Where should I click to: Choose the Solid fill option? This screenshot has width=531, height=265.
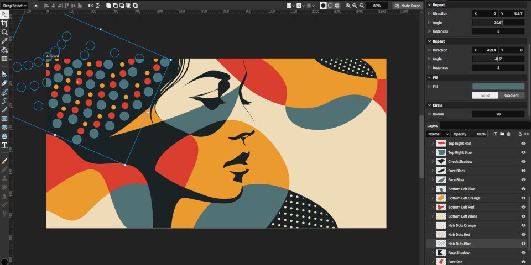[485, 96]
